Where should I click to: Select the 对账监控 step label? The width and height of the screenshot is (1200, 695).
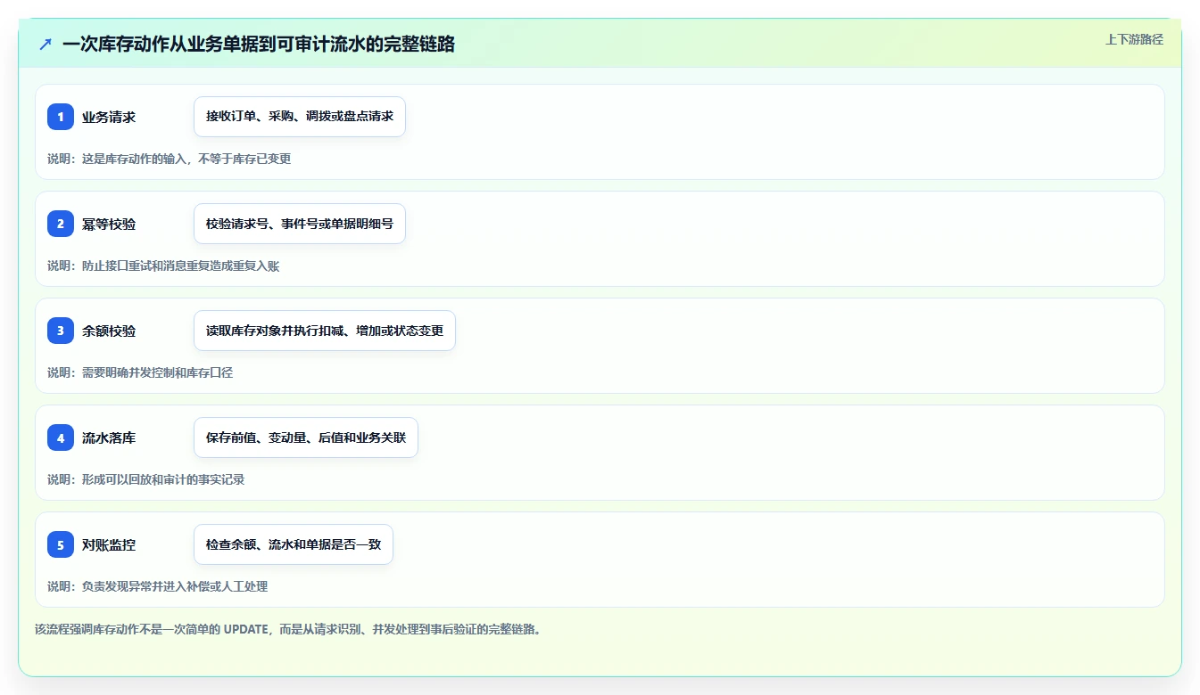[109, 544]
